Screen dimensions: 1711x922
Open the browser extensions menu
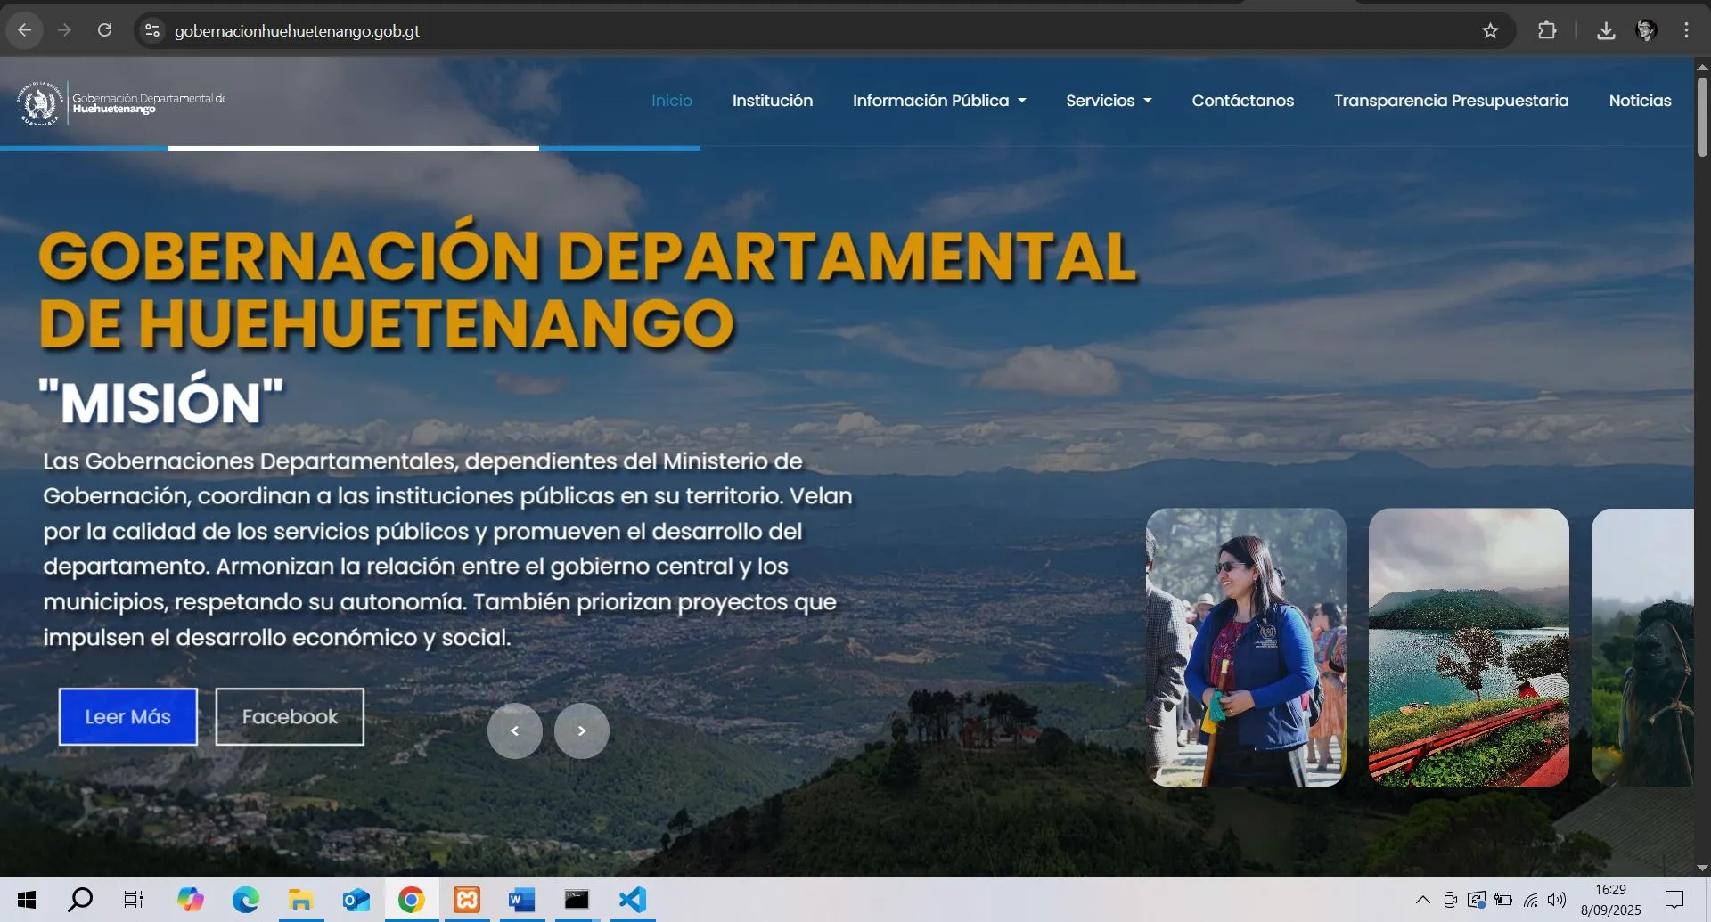pos(1548,29)
